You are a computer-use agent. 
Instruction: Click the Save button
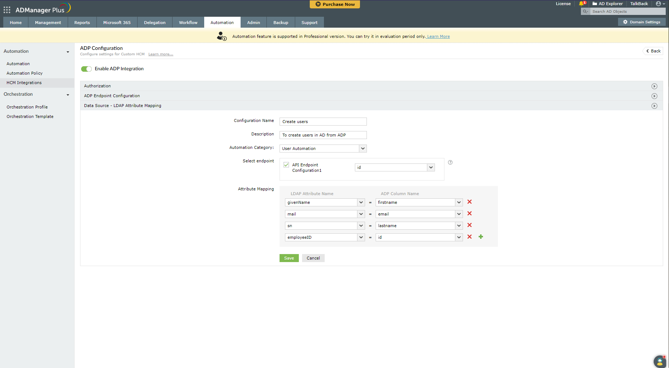tap(289, 258)
